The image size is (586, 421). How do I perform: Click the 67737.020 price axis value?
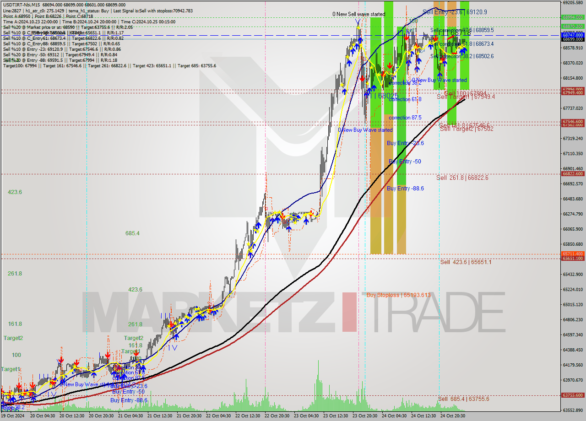[573, 108]
